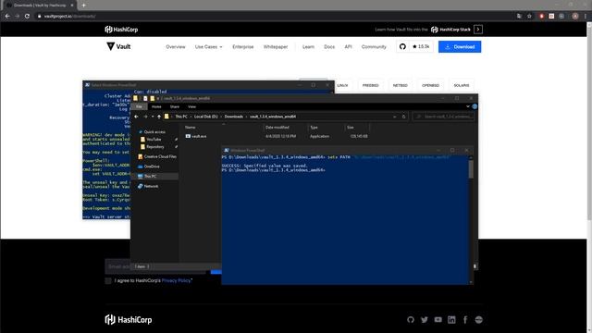592x333 pixels.
Task: Open Network in Explorer sidebar
Action: (x=148, y=186)
